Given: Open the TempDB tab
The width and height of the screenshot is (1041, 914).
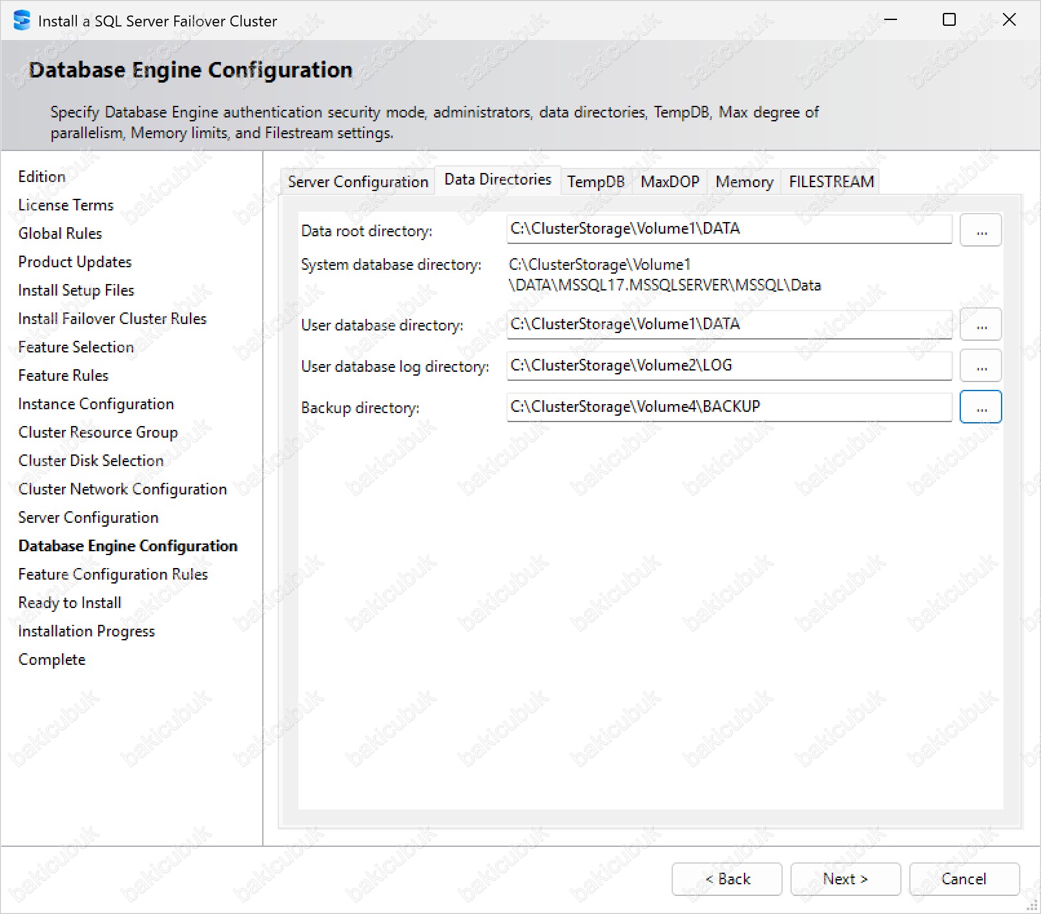Looking at the screenshot, I should [595, 182].
